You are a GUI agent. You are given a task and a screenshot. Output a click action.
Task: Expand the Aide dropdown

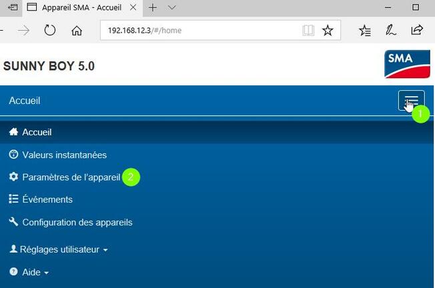coord(29,272)
